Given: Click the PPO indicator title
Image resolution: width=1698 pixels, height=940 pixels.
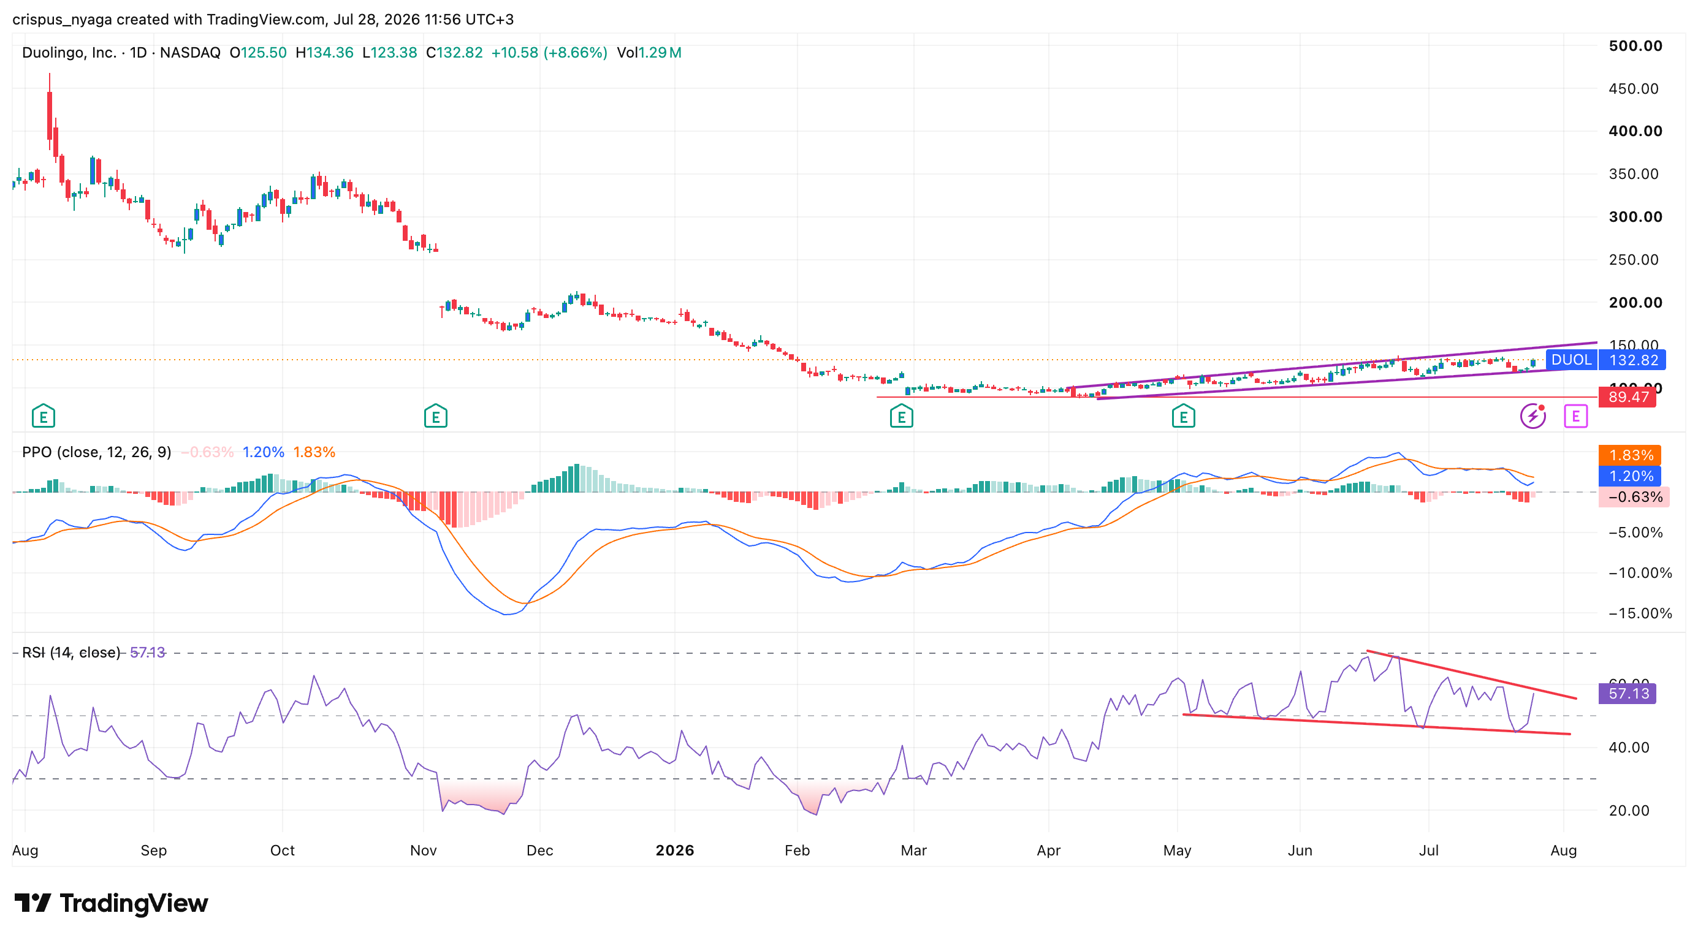Looking at the screenshot, I should [96, 452].
